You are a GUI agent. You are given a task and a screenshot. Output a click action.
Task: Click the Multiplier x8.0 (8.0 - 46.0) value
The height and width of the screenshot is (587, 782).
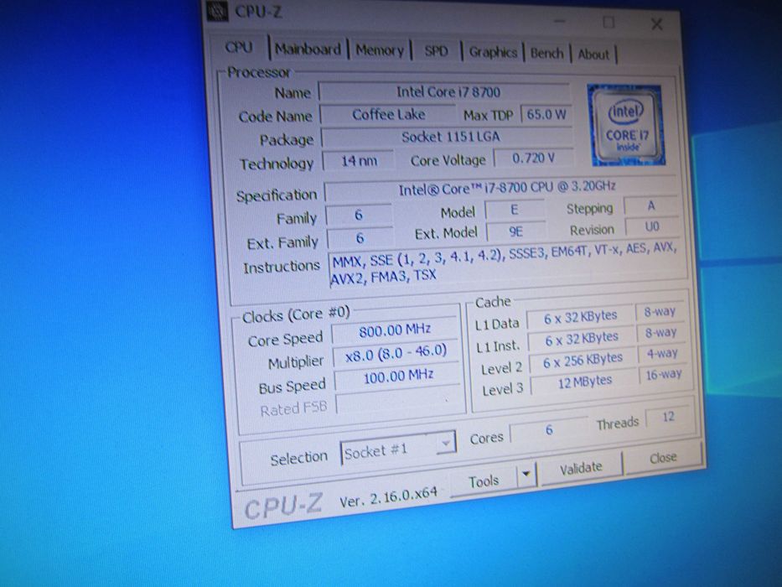coord(396,352)
